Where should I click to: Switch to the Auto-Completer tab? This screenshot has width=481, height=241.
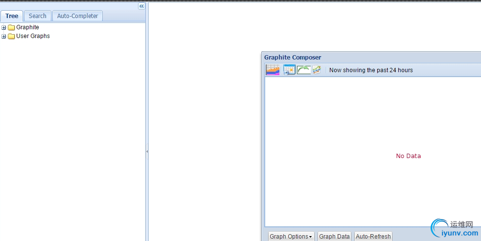pos(78,16)
